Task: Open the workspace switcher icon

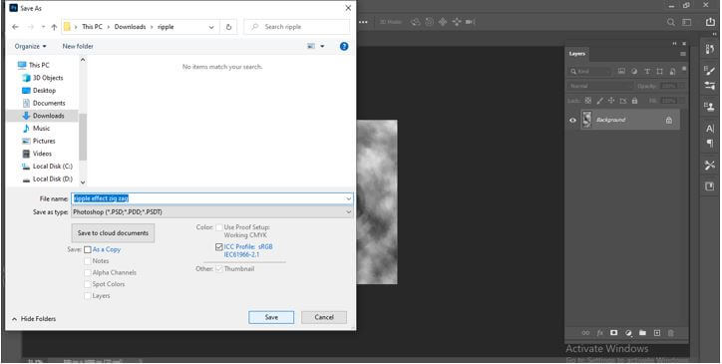Action: coord(686,22)
